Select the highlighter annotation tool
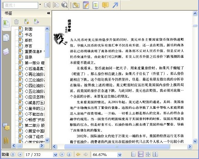This screenshot has height=159, width=199. pos(76,5)
